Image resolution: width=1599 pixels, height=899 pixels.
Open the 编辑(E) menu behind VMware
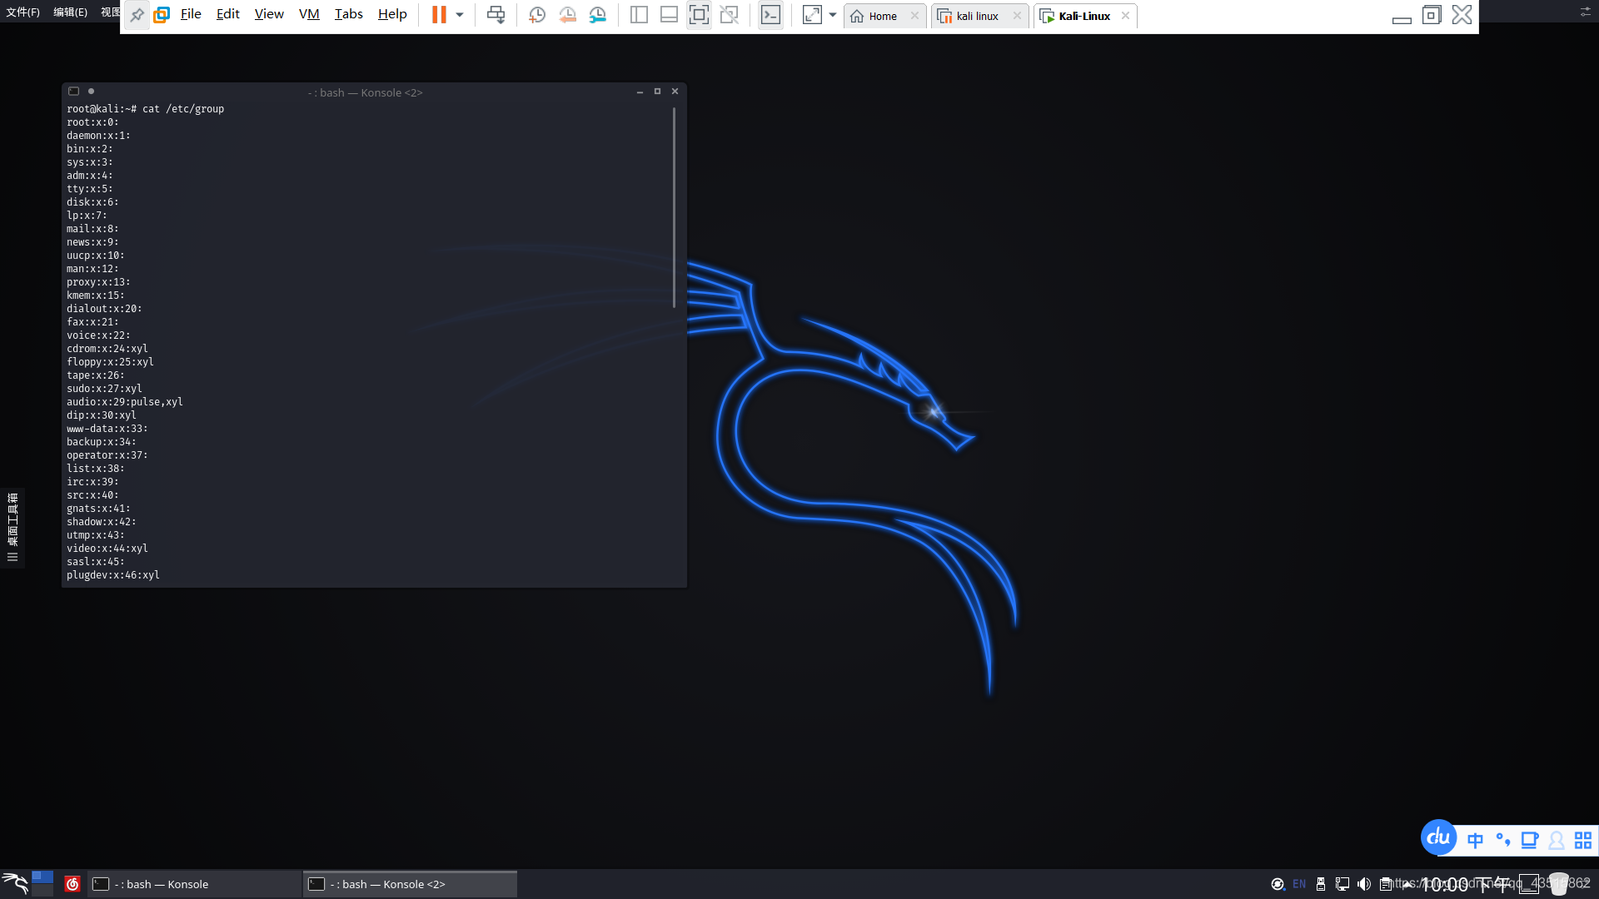70,12
